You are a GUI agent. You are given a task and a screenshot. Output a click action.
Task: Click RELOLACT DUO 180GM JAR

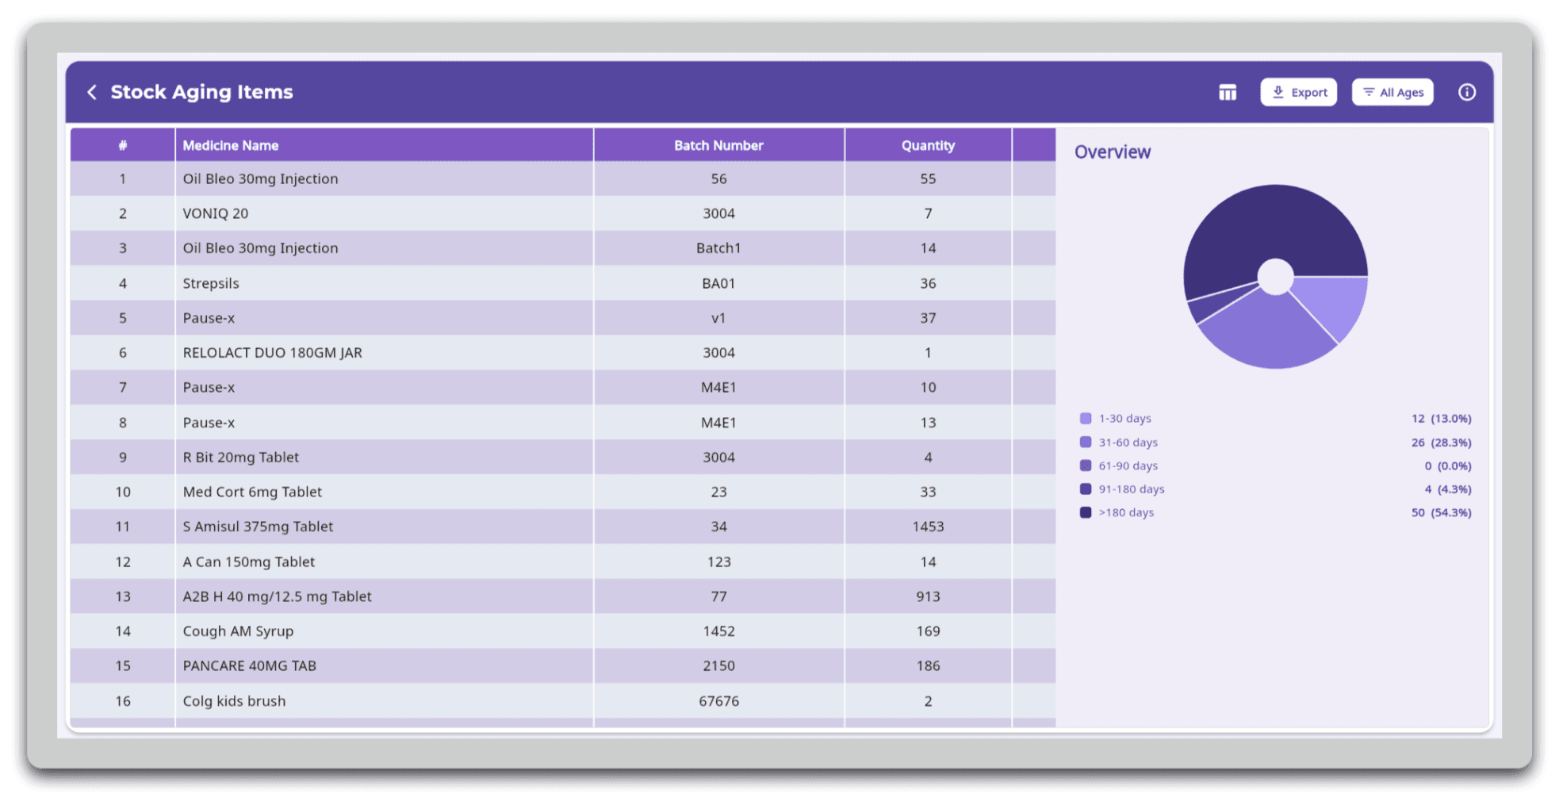(272, 353)
